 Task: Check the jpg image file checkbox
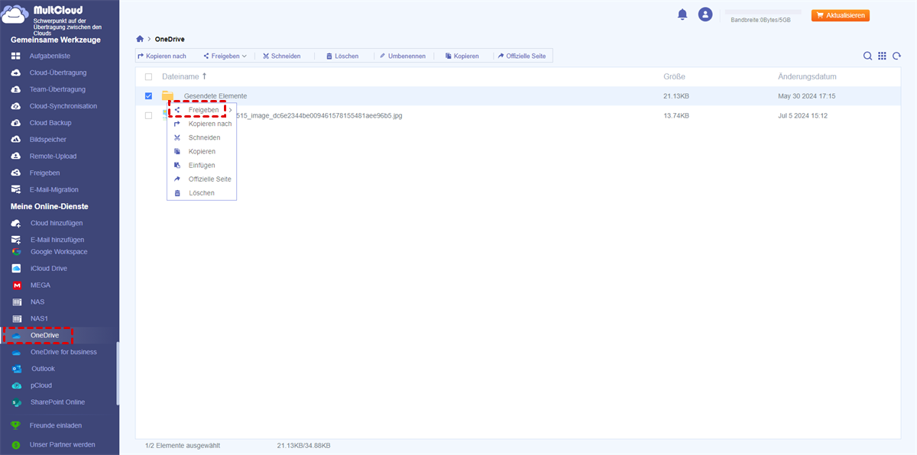[x=148, y=115]
